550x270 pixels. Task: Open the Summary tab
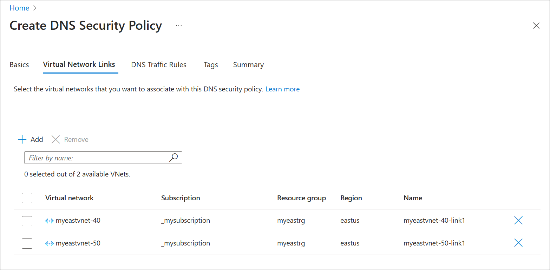coord(248,65)
